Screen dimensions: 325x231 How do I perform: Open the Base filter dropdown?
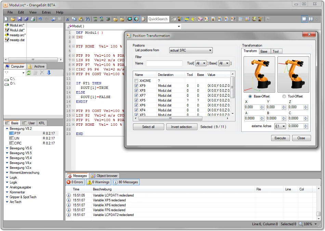pyautogui.click(x=224, y=63)
